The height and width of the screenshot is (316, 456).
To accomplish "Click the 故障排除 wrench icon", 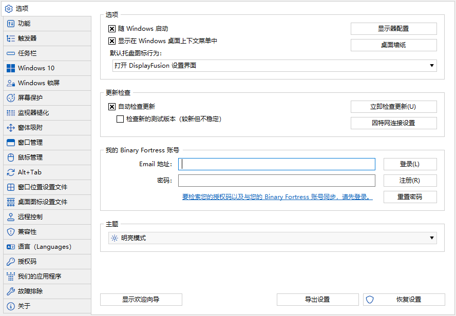I will pos(10,291).
